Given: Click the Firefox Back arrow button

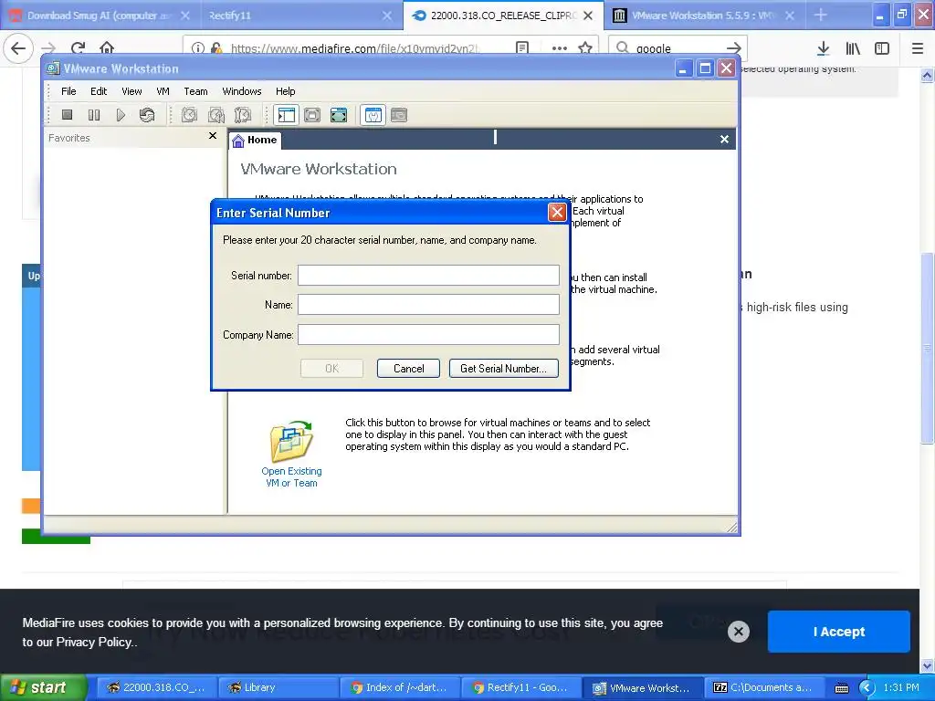Looking at the screenshot, I should point(18,48).
